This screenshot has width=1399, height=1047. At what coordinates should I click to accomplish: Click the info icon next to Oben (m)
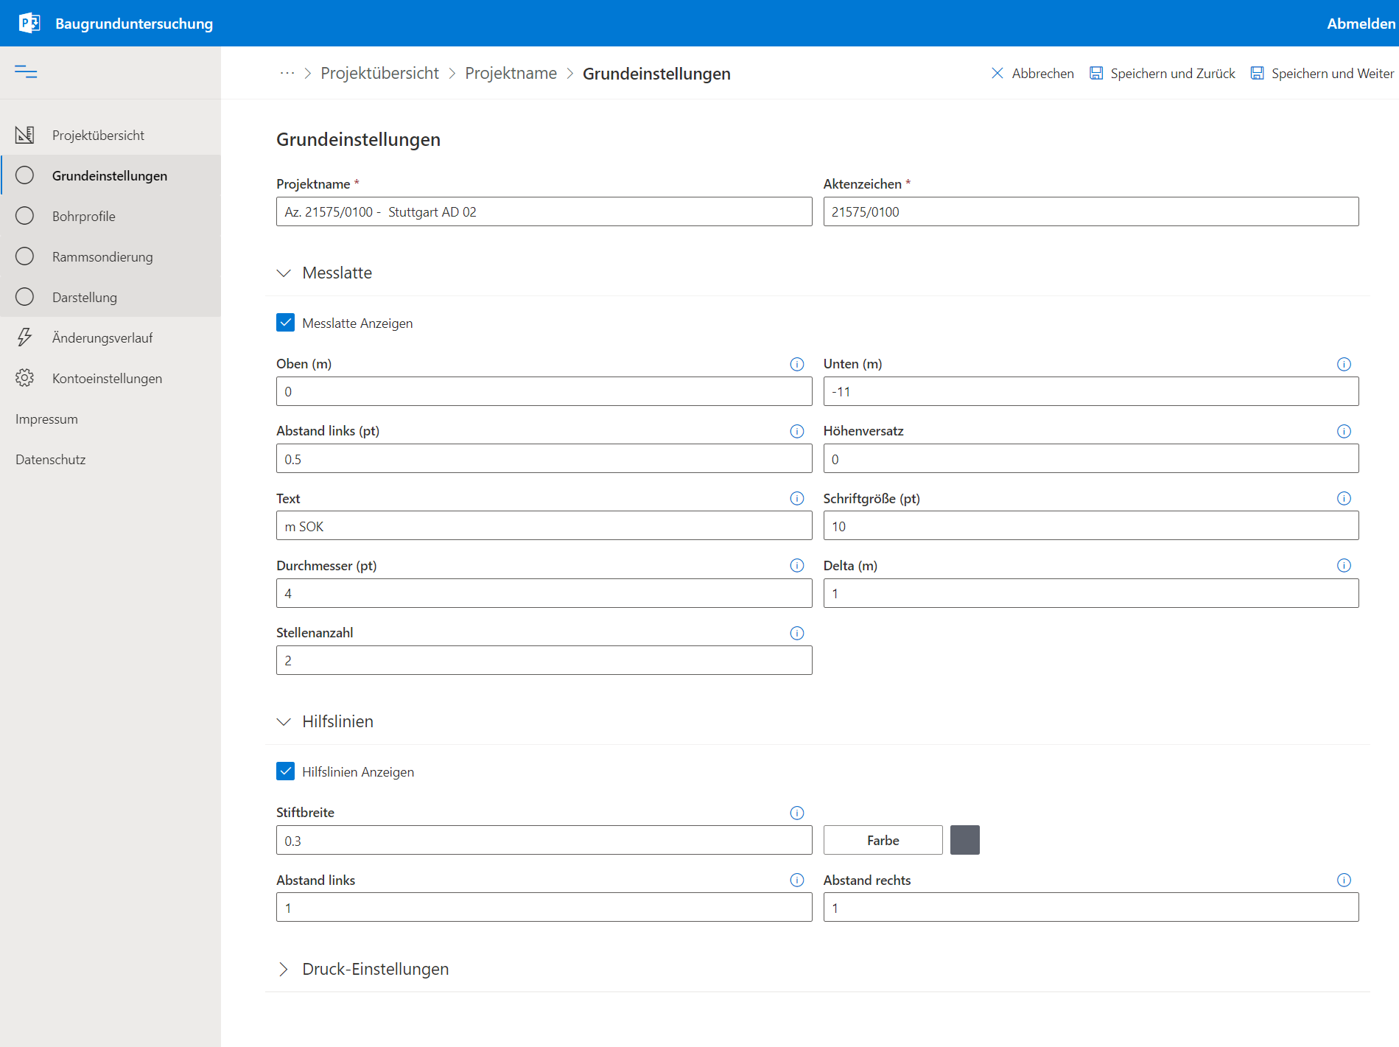(x=796, y=364)
